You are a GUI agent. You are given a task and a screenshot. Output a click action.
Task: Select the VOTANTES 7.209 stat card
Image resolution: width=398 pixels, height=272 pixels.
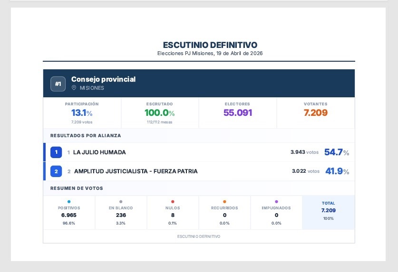315,113
